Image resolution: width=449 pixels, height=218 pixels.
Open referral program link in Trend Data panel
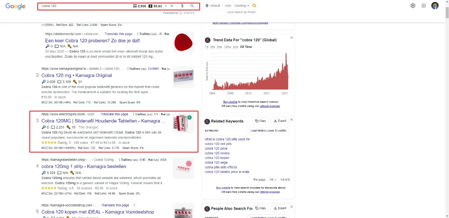(x=270, y=106)
